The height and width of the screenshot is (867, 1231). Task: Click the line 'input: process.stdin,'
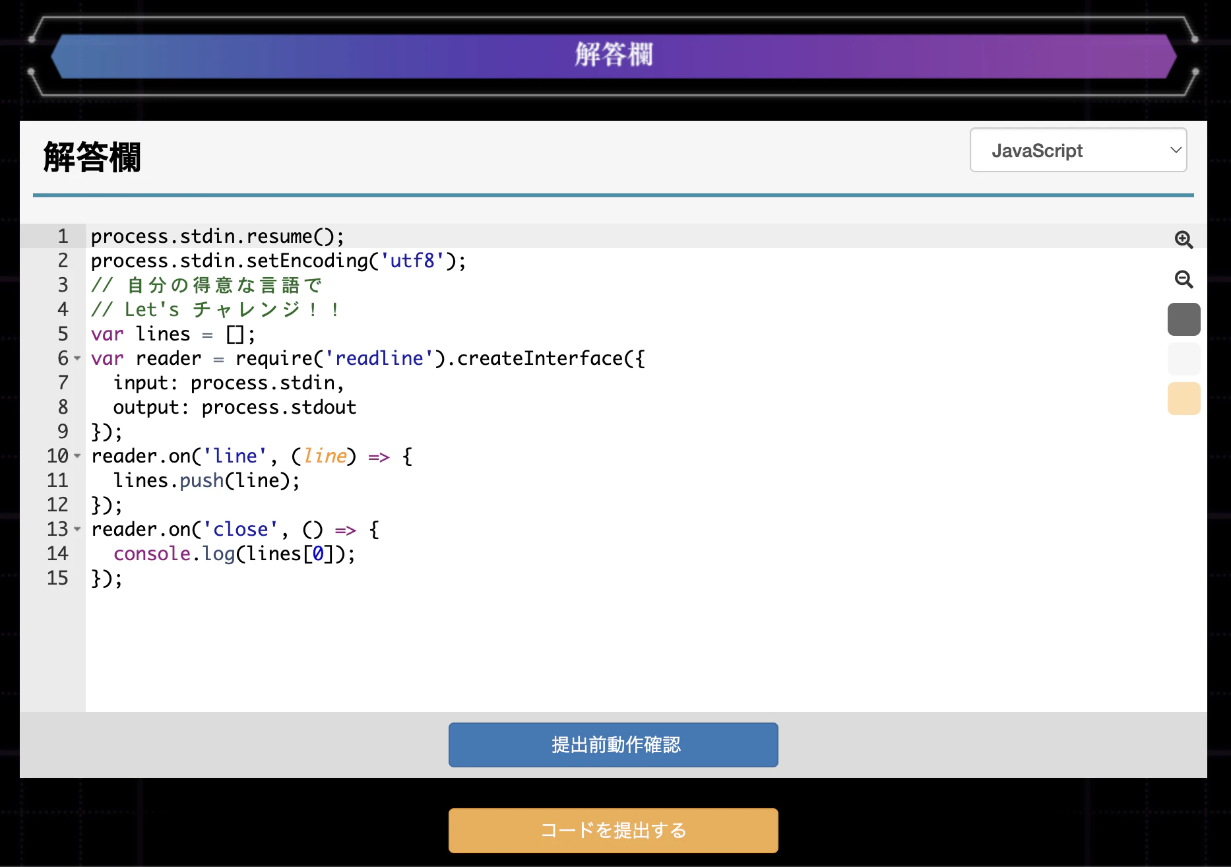pyautogui.click(x=228, y=383)
